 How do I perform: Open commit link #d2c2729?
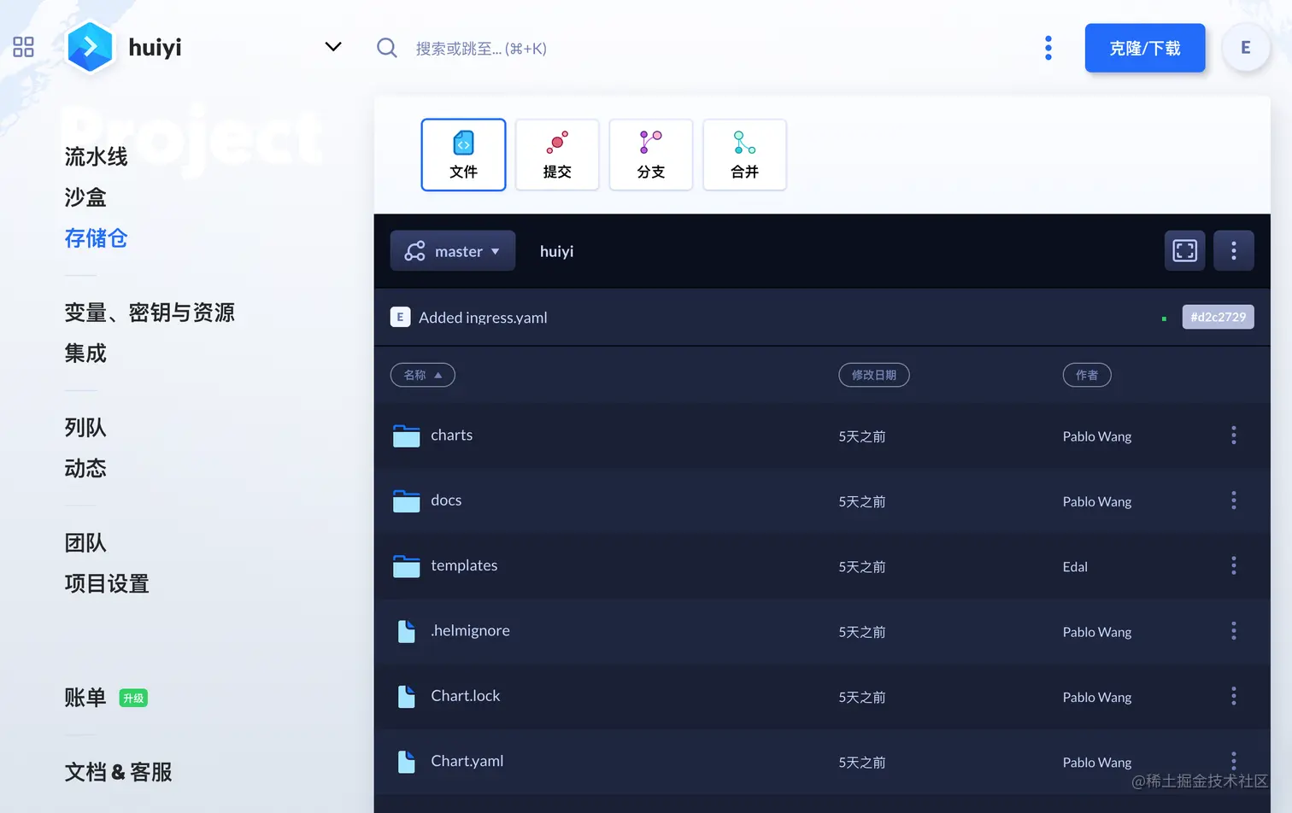[x=1218, y=316]
